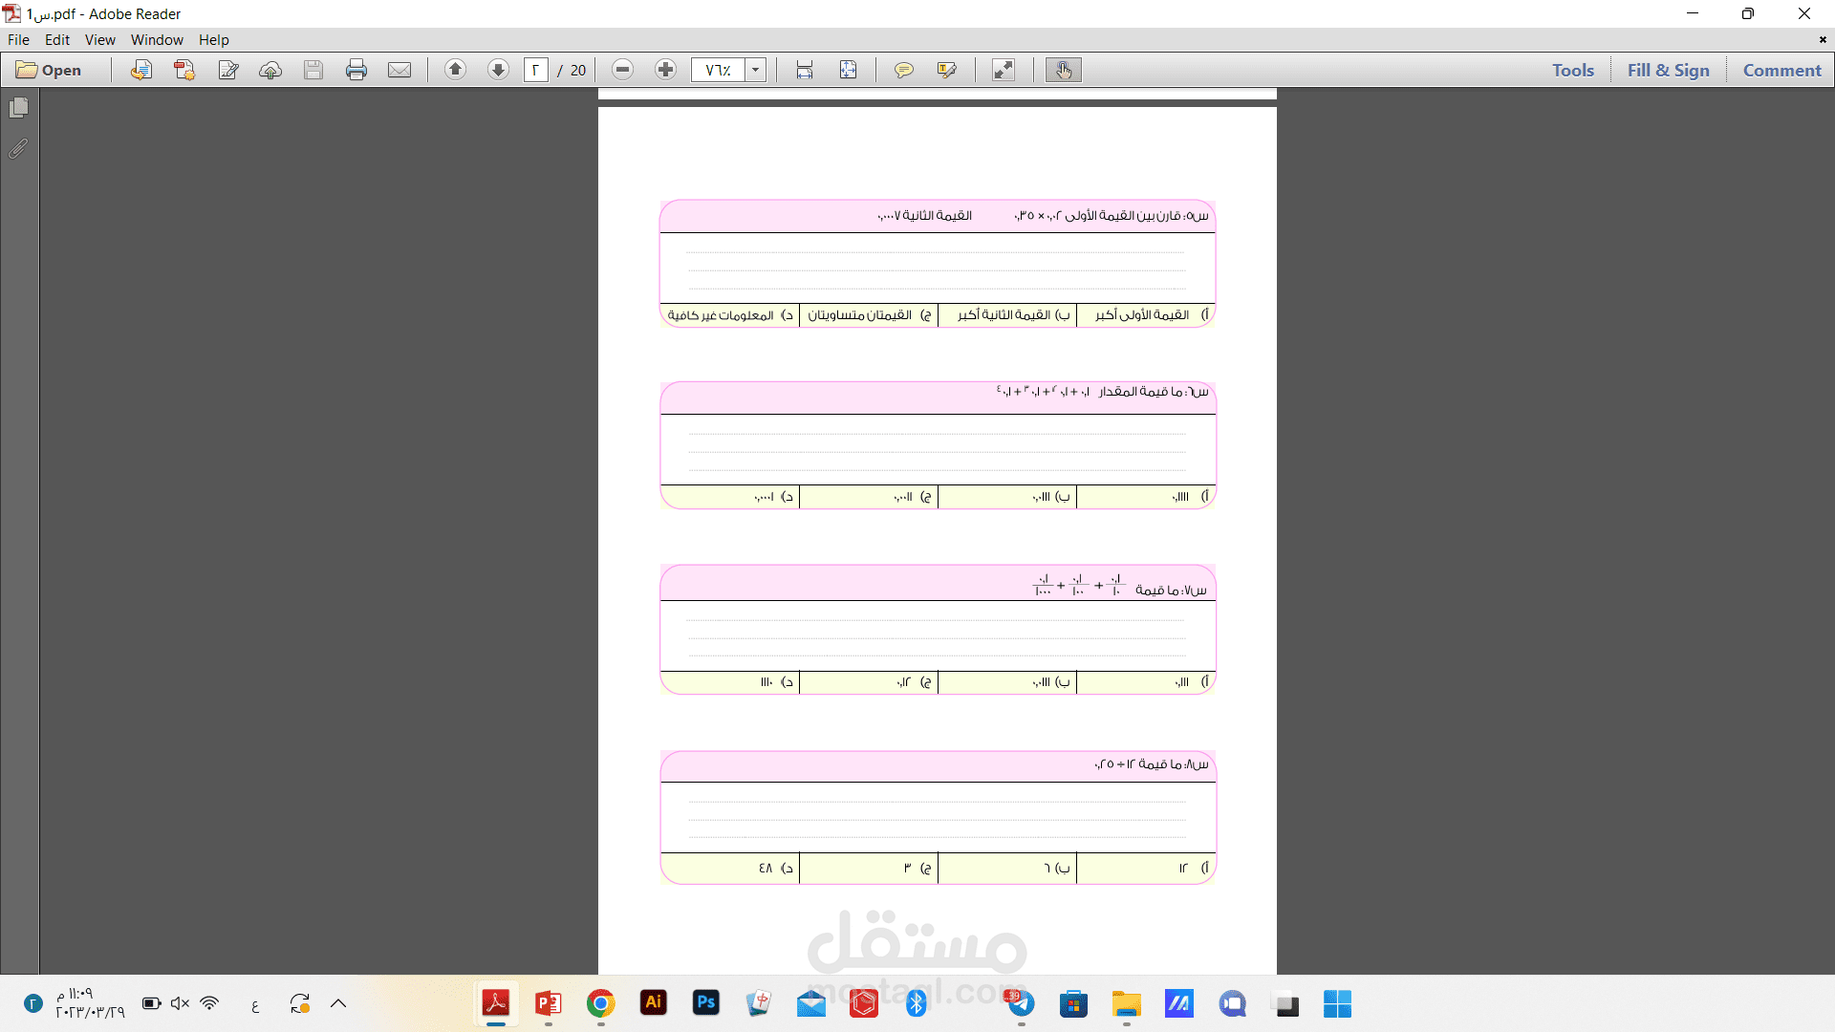This screenshot has width=1835, height=1032.
Task: Expand the zoom percentage dropdown arrow
Action: pos(755,70)
